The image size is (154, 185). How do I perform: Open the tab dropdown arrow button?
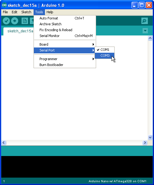coord(145,31)
